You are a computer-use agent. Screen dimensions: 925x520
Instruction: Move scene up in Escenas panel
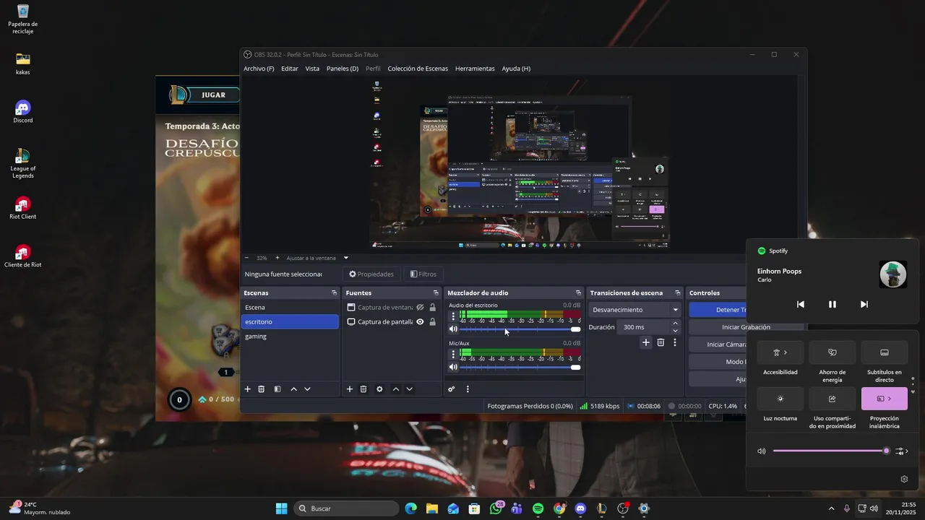pyautogui.click(x=293, y=389)
